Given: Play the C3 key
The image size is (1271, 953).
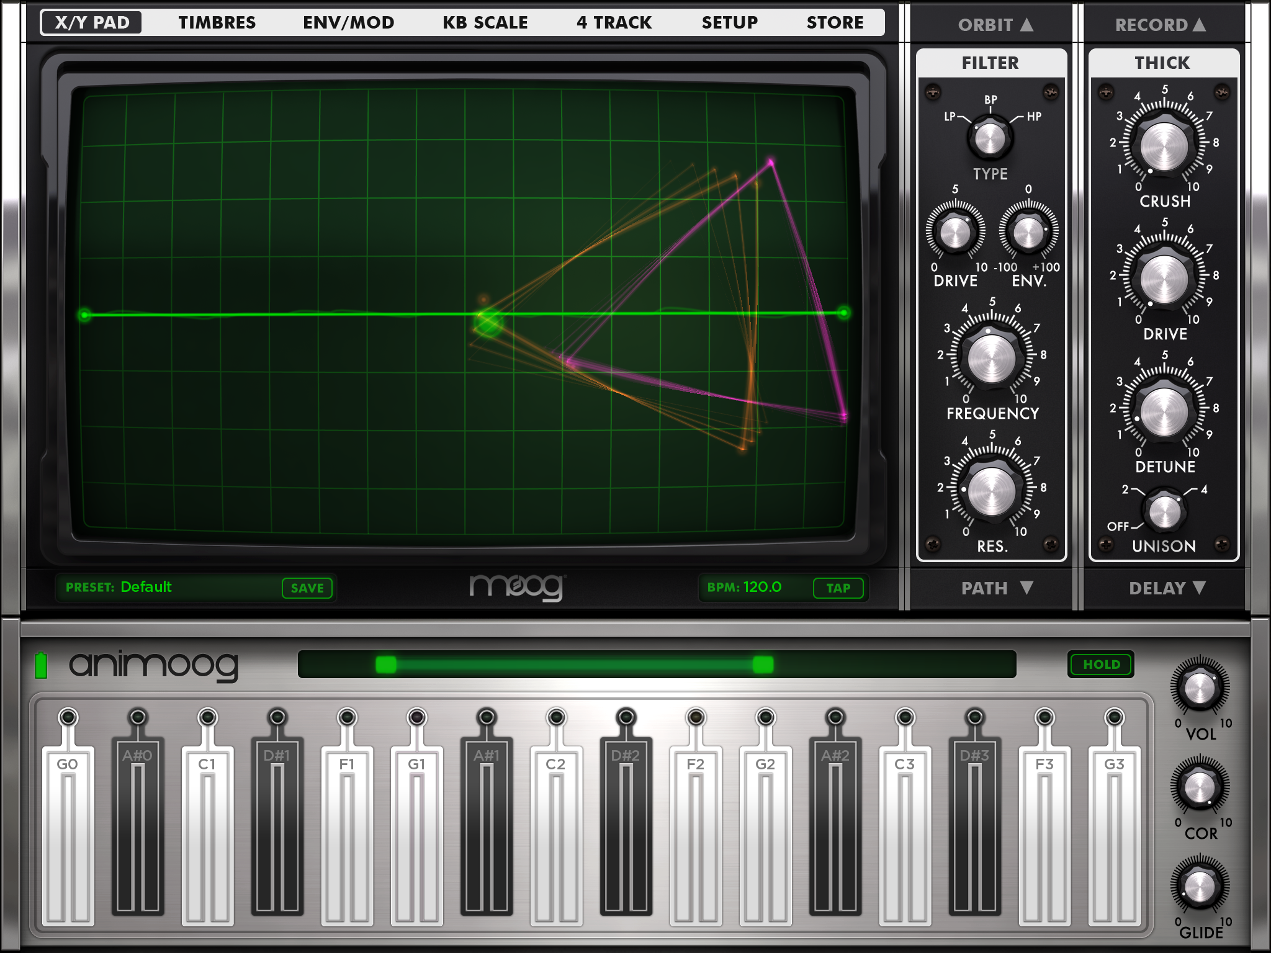Looking at the screenshot, I should coord(905,836).
